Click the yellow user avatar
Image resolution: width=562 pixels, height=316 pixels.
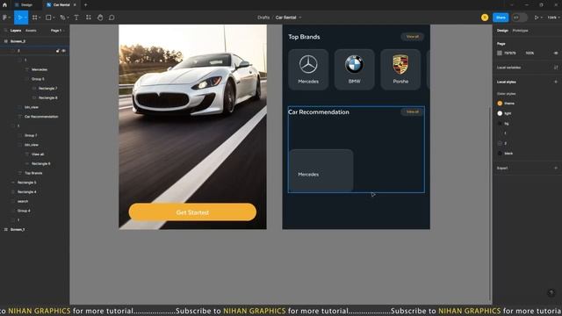[x=485, y=18]
